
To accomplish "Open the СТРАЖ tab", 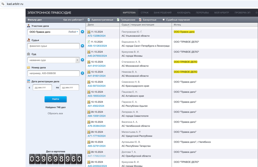I will (145, 13).
